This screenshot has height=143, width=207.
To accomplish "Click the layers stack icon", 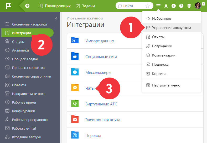I will pos(189,6).
